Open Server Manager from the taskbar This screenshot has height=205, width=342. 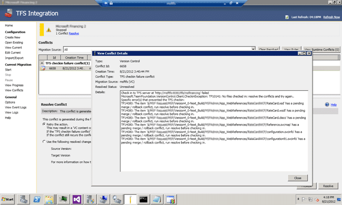tap(24, 199)
